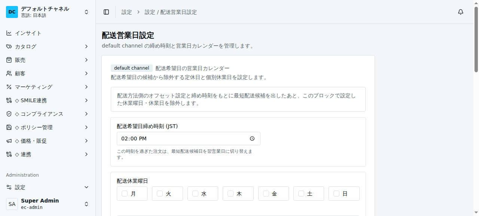This screenshot has width=479, height=216.
Task: Open the 顧客 sidebar item
Action: [48, 73]
